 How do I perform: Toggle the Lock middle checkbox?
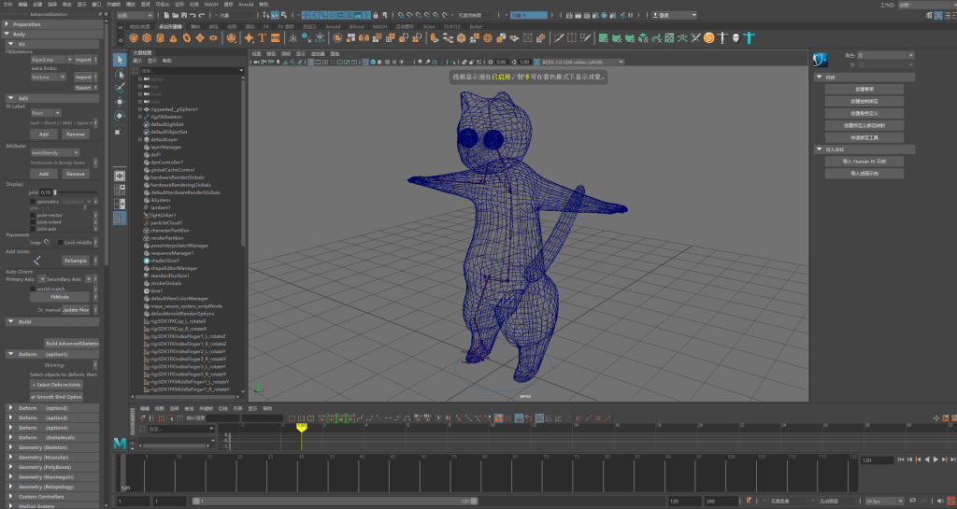(60, 242)
